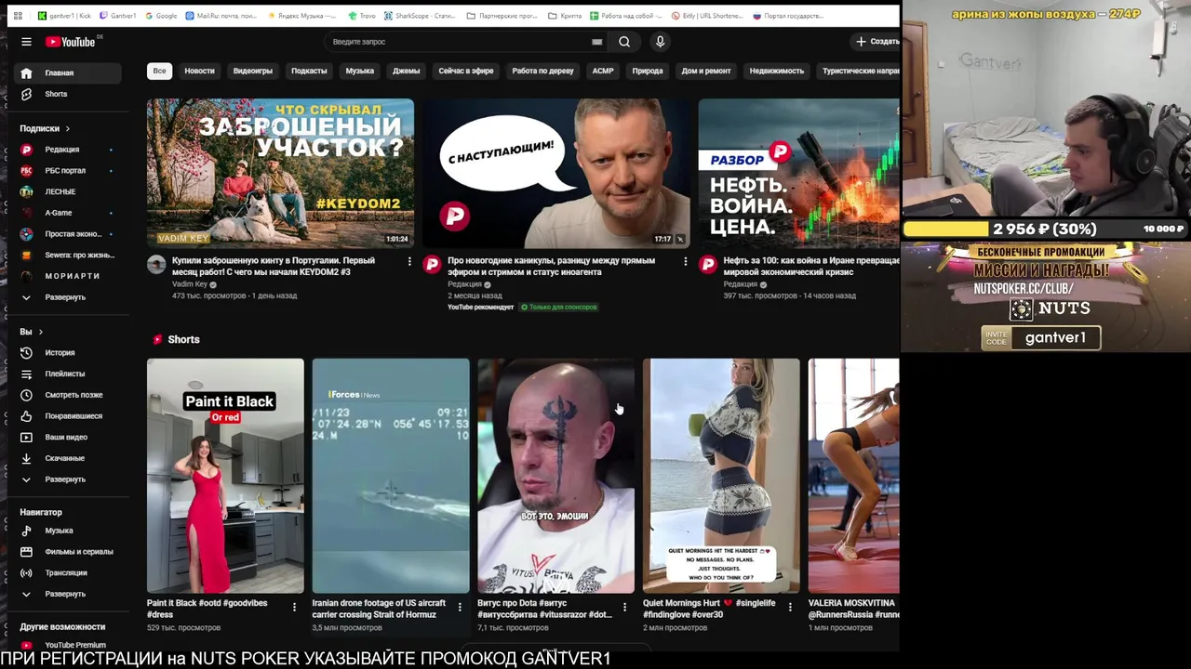Viewport: 1191px width, 669px height.
Task: Select the Видеоигры filter chip
Action: (253, 71)
